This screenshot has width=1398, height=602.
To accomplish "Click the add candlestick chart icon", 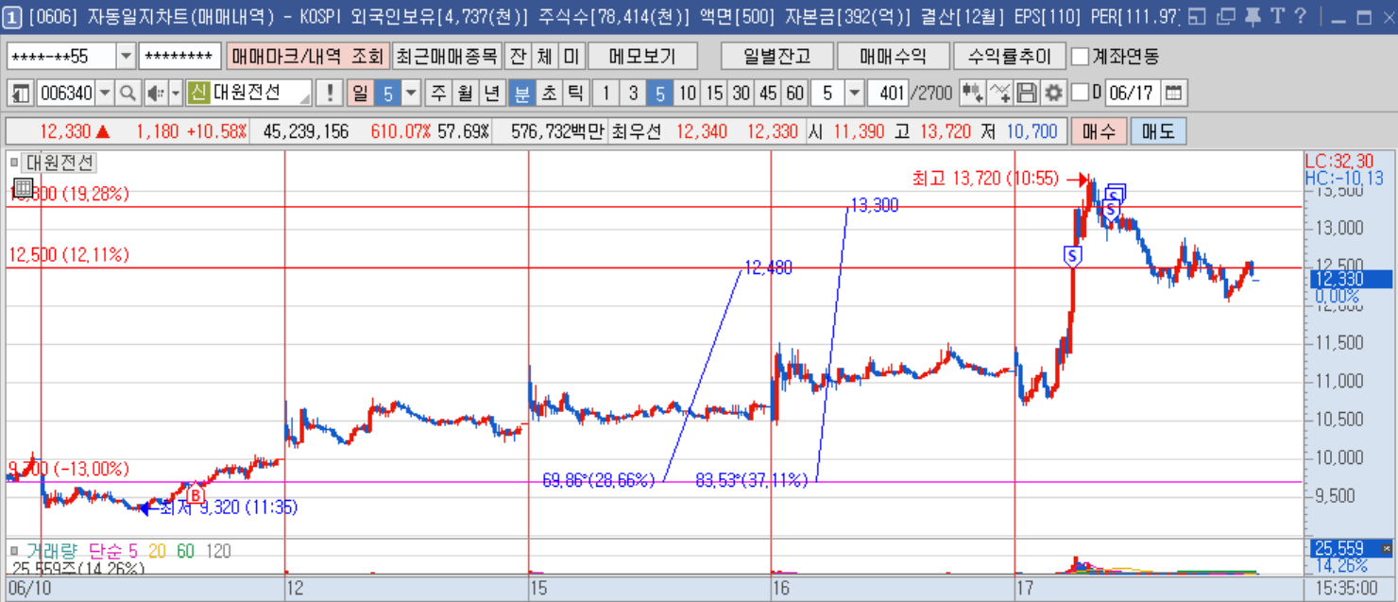I will [972, 93].
